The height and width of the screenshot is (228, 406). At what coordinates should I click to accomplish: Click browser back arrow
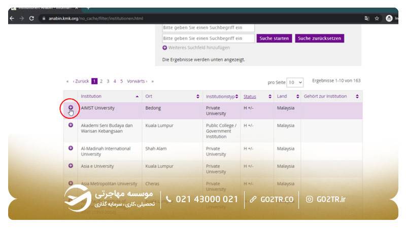click(12, 18)
